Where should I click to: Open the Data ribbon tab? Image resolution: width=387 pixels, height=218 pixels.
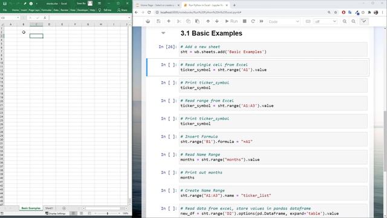click(56, 10)
